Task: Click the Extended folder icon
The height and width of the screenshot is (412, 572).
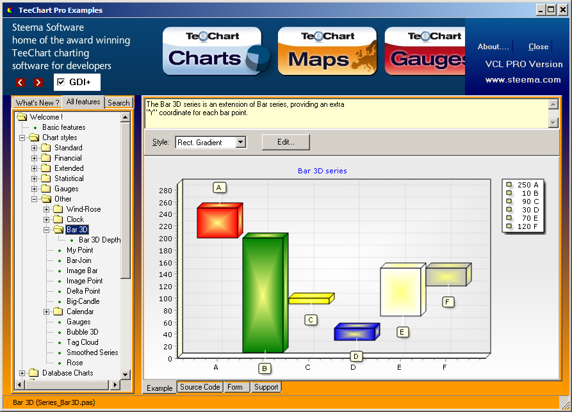Action: point(46,168)
